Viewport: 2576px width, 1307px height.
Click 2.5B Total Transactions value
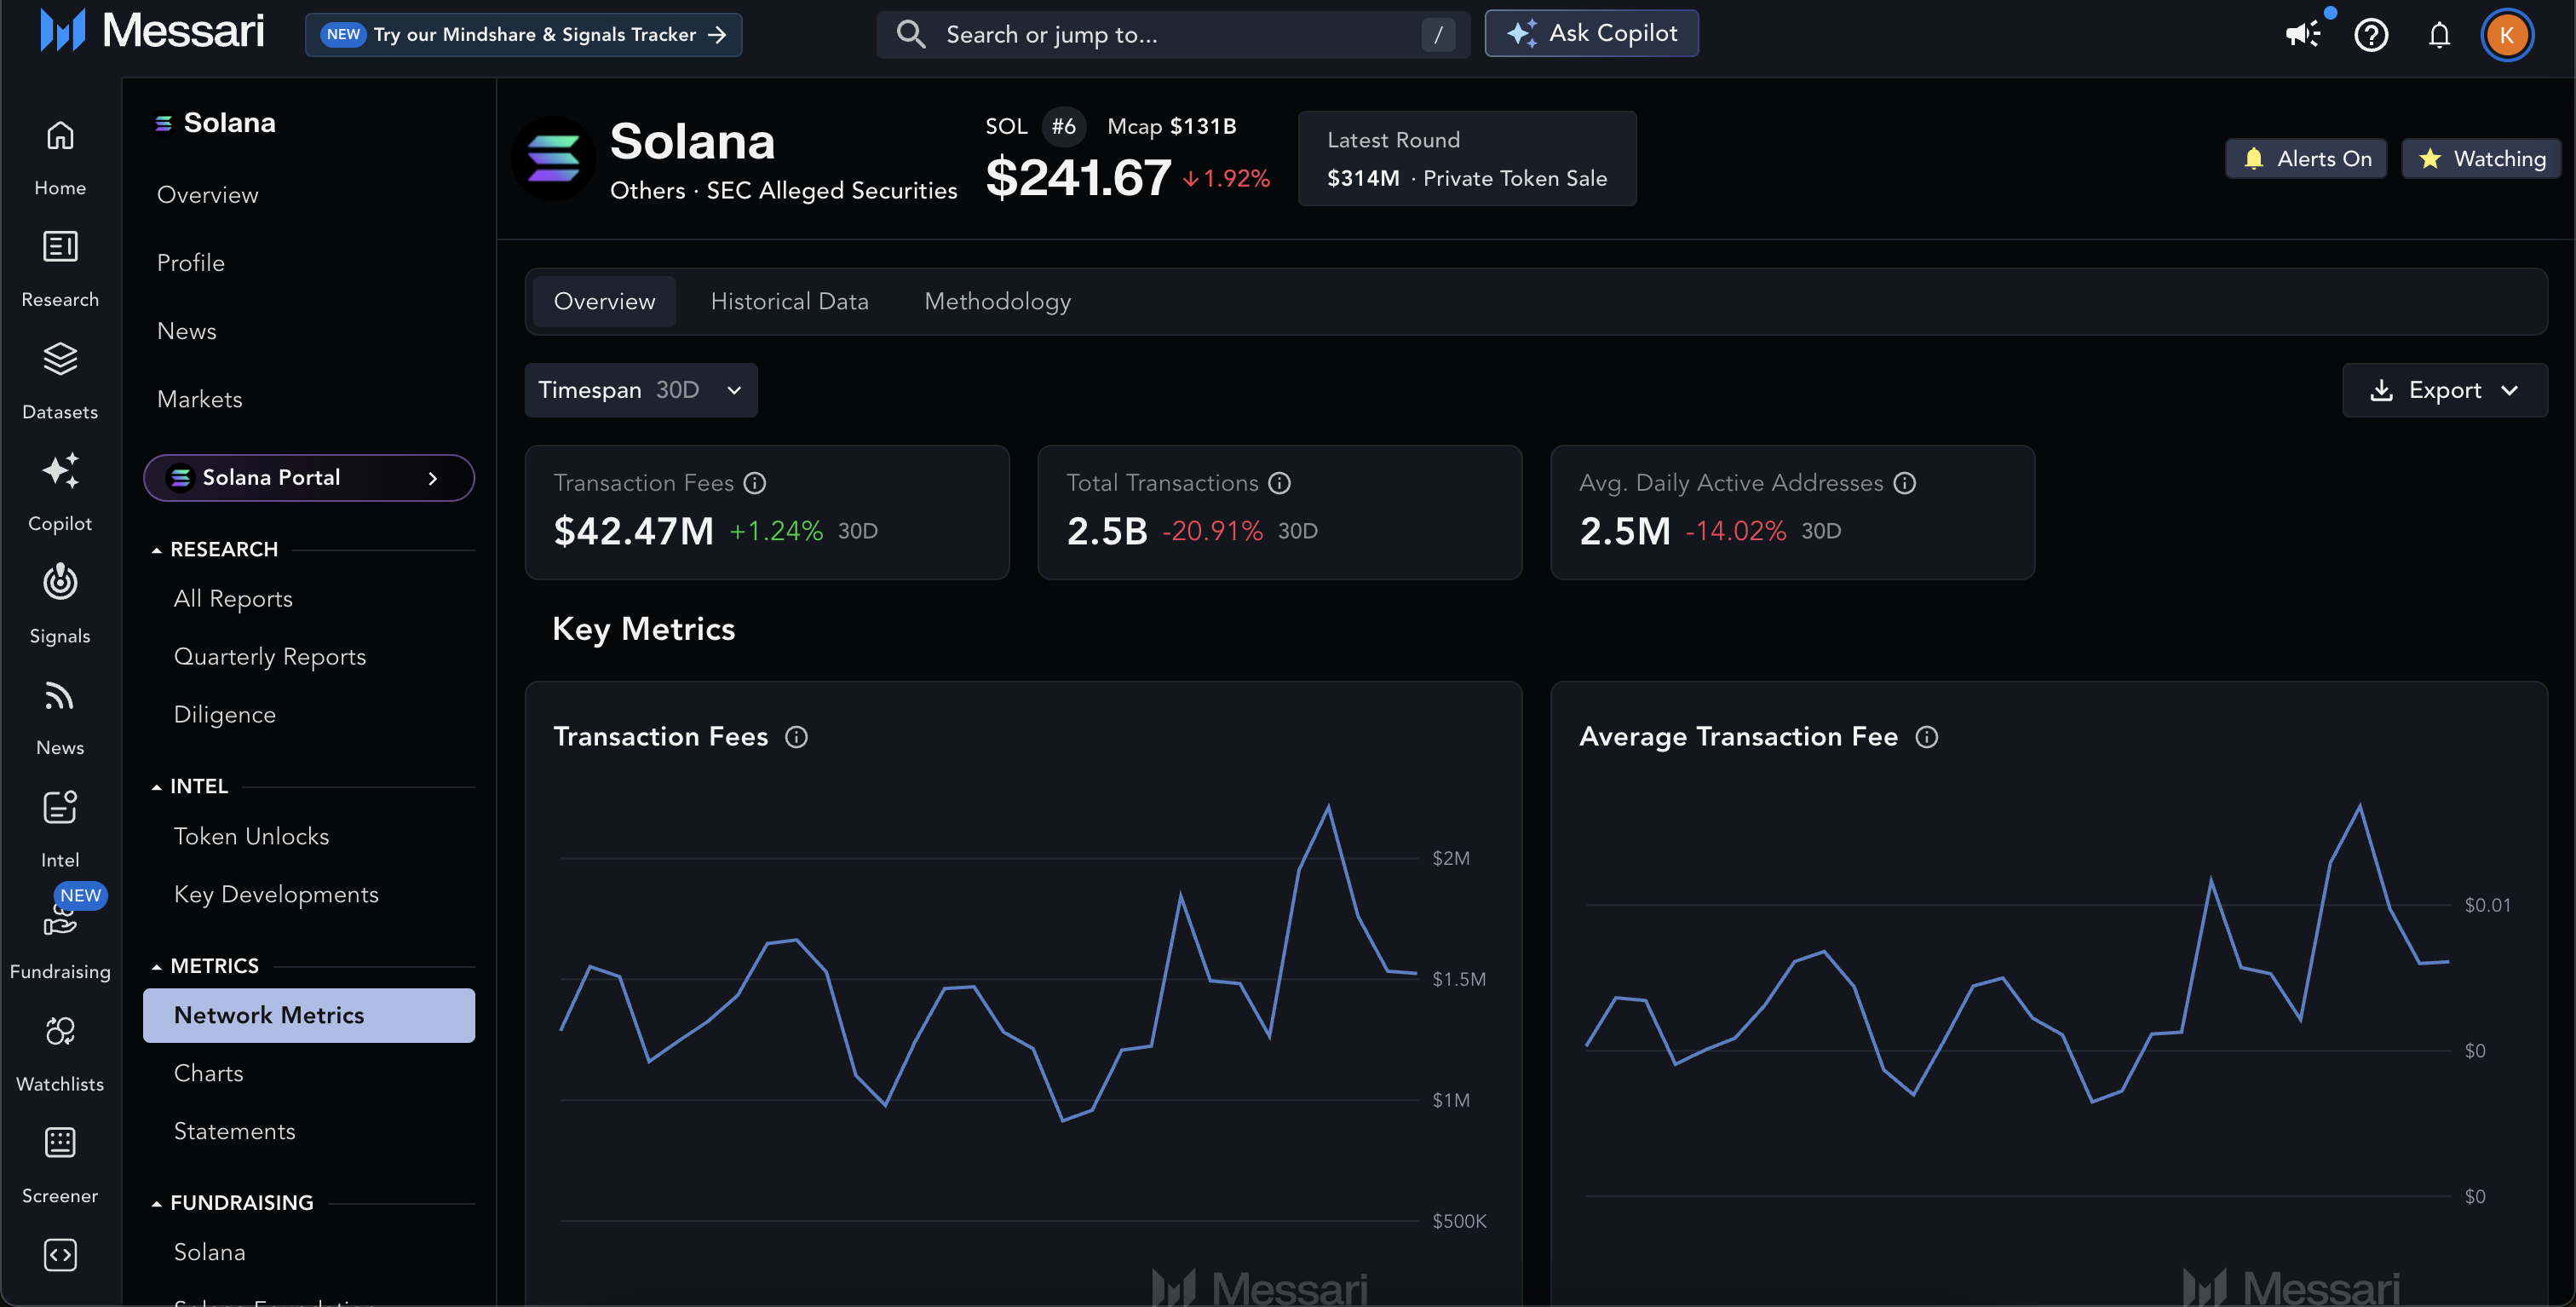pos(1107,531)
